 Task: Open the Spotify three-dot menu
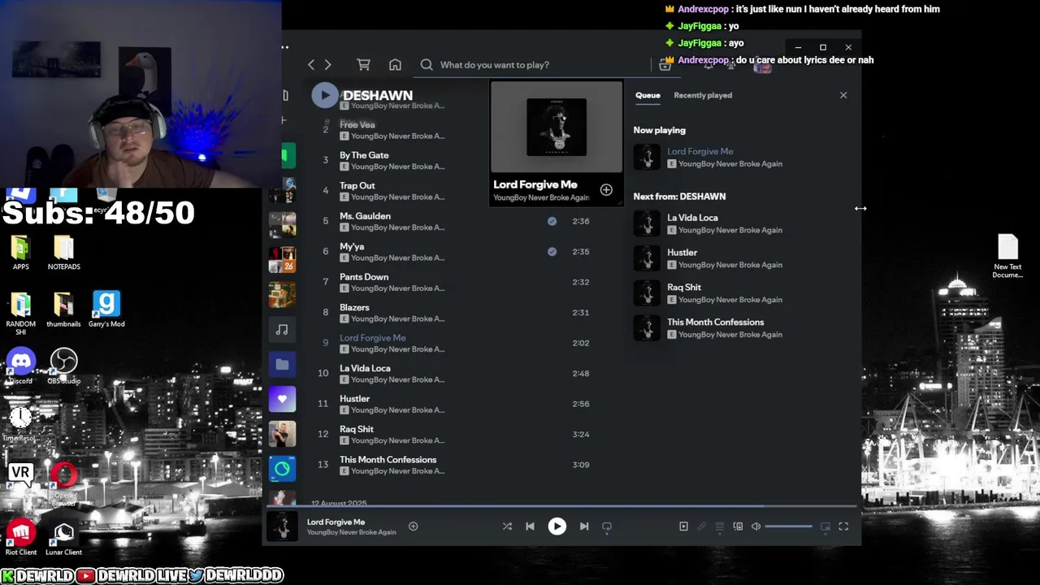click(285, 47)
